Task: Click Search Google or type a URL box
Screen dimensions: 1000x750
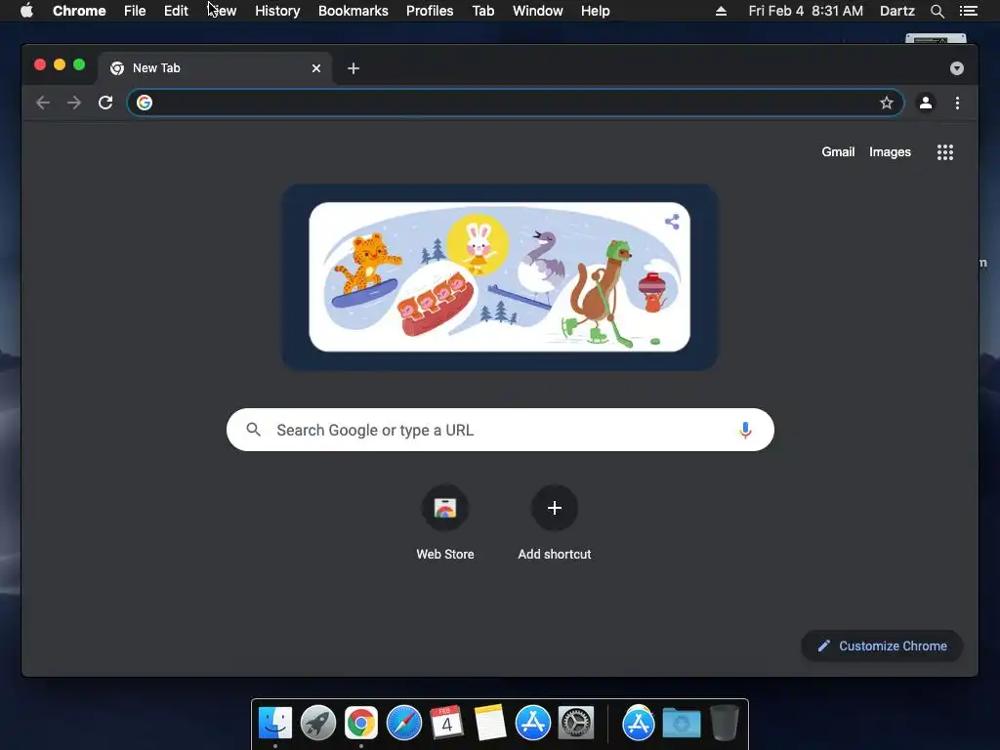Action: click(500, 430)
